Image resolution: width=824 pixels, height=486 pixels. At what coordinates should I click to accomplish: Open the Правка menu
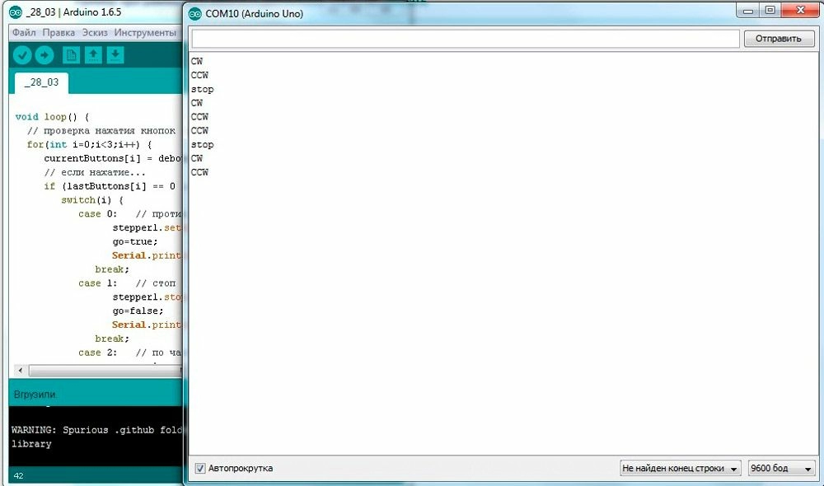[x=59, y=33]
